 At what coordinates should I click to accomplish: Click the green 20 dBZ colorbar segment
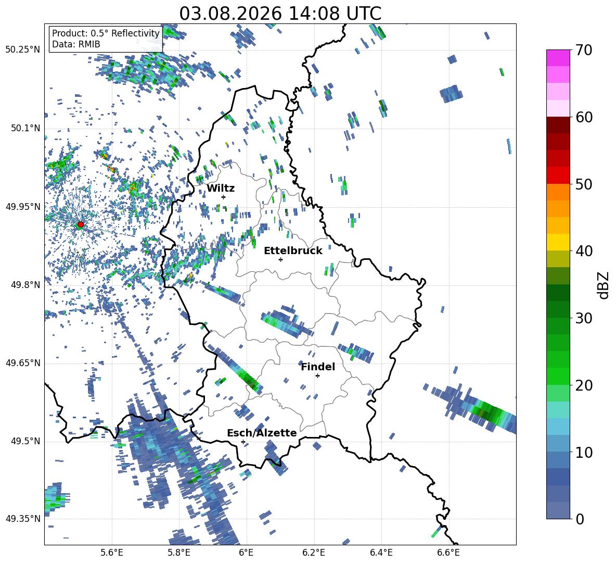(558, 376)
